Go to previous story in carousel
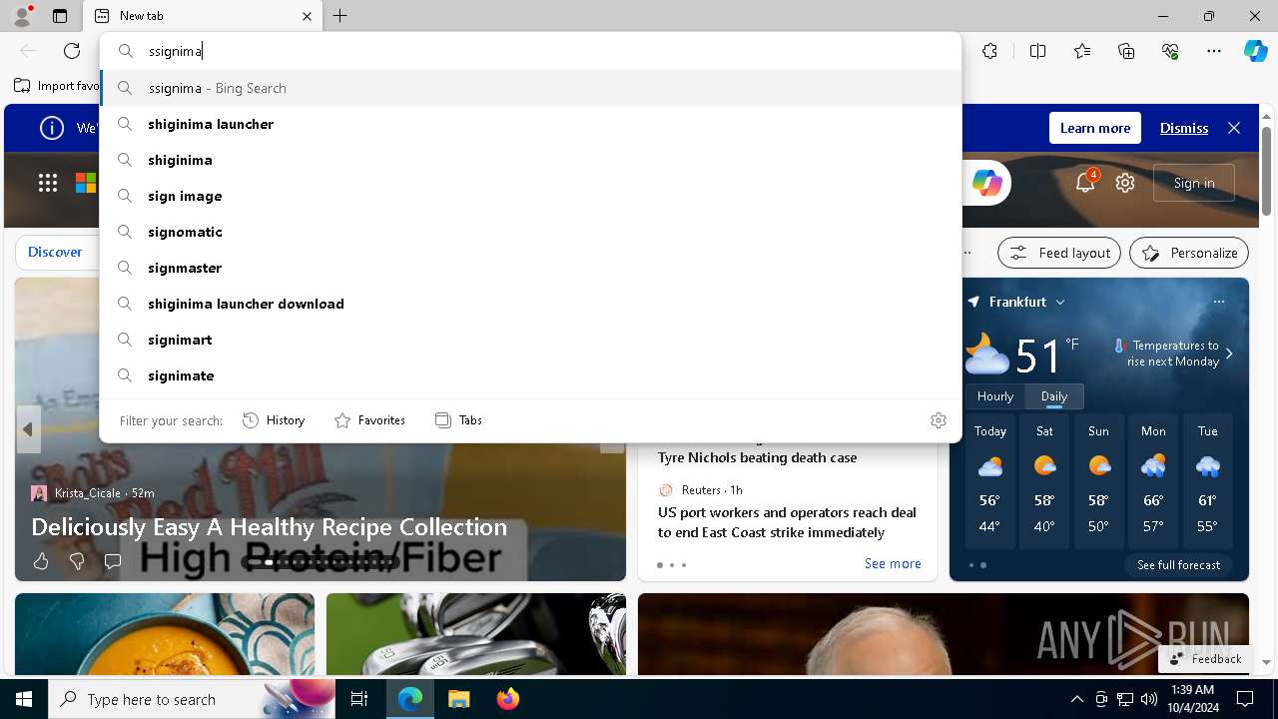Screen dimensions: 1278x719 coord(28,429)
